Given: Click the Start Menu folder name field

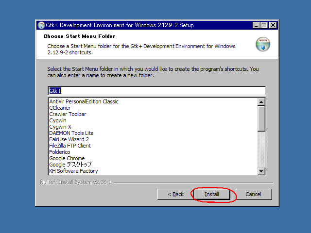Looking at the screenshot, I should coord(156,91).
